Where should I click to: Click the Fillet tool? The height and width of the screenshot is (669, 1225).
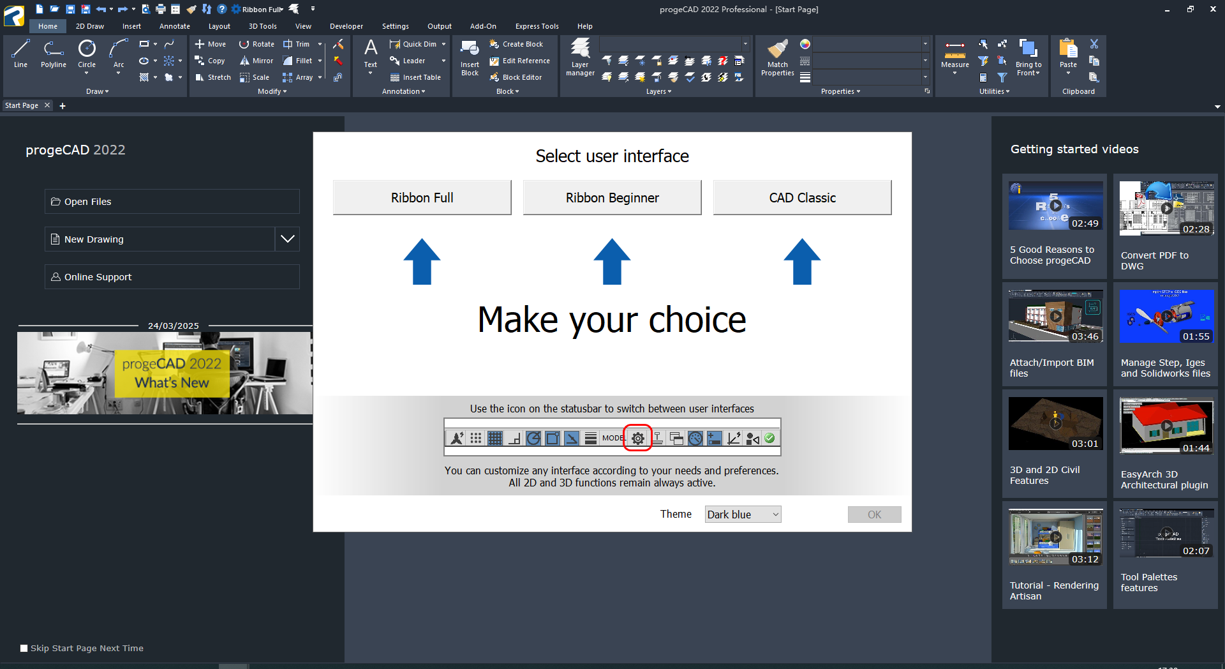tap(298, 61)
